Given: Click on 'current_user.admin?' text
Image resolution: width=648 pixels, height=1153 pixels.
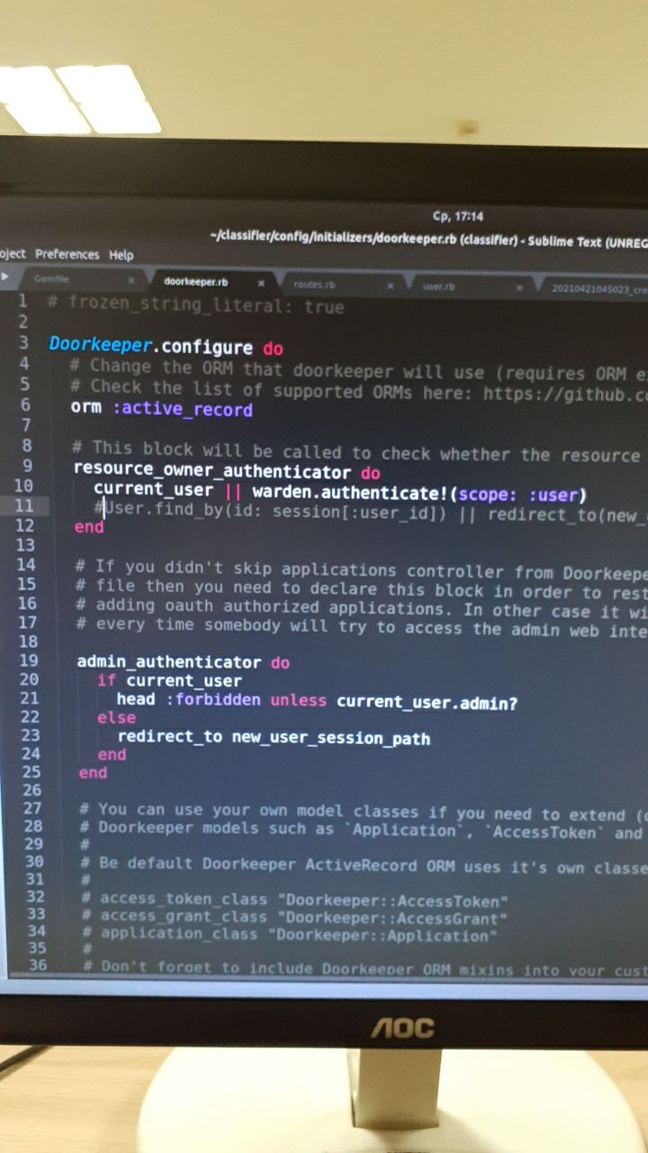Looking at the screenshot, I should tap(427, 702).
